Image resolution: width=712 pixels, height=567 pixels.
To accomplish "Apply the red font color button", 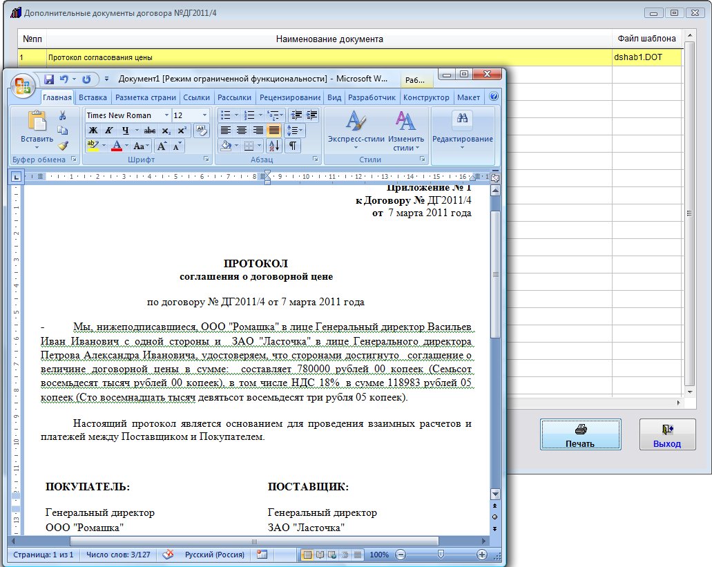I will [x=116, y=146].
